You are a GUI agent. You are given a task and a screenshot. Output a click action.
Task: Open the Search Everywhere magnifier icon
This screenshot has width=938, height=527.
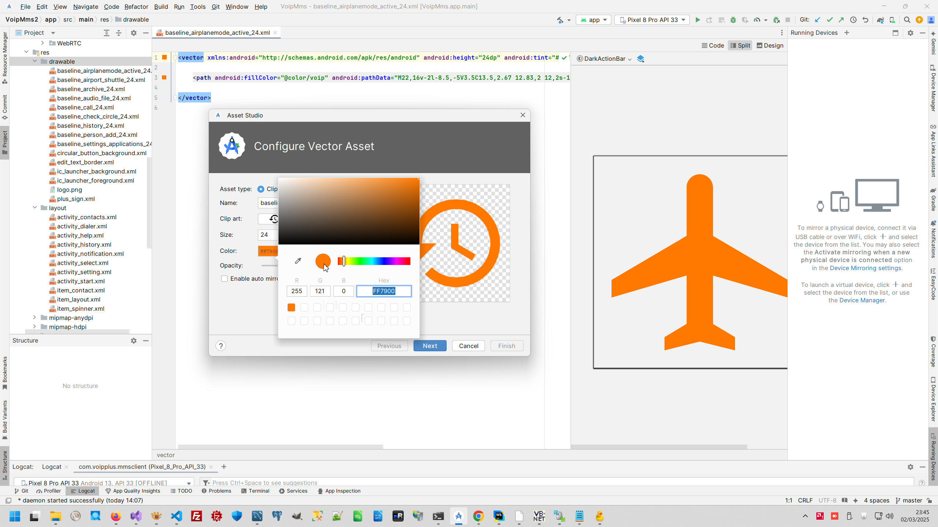[x=907, y=20]
